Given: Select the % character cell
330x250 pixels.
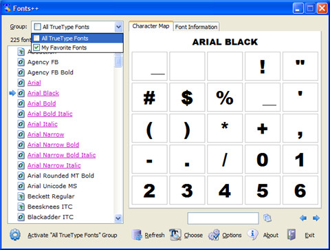Looking at the screenshot, I should [x=225, y=97].
